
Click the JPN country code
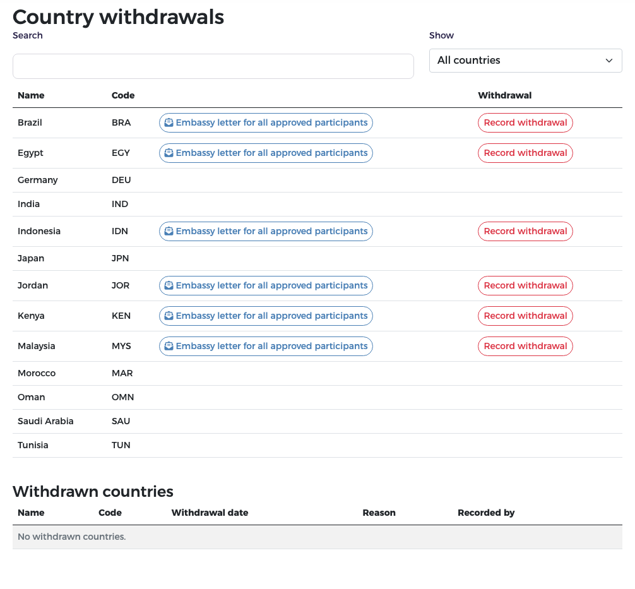tap(121, 258)
